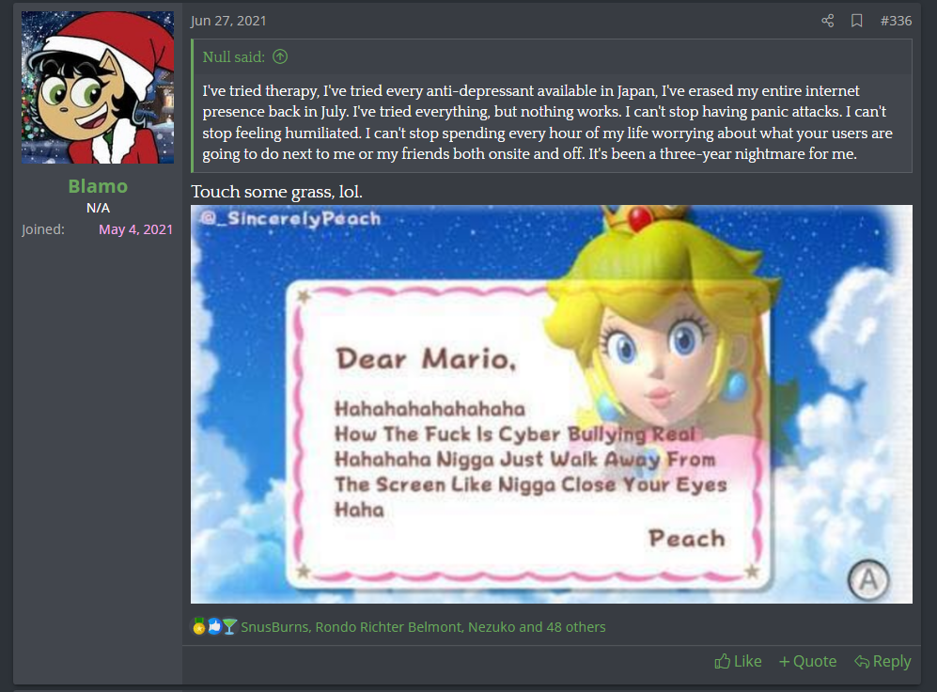
Task: Open the Blamo username profile link
Action: pyautogui.click(x=98, y=186)
